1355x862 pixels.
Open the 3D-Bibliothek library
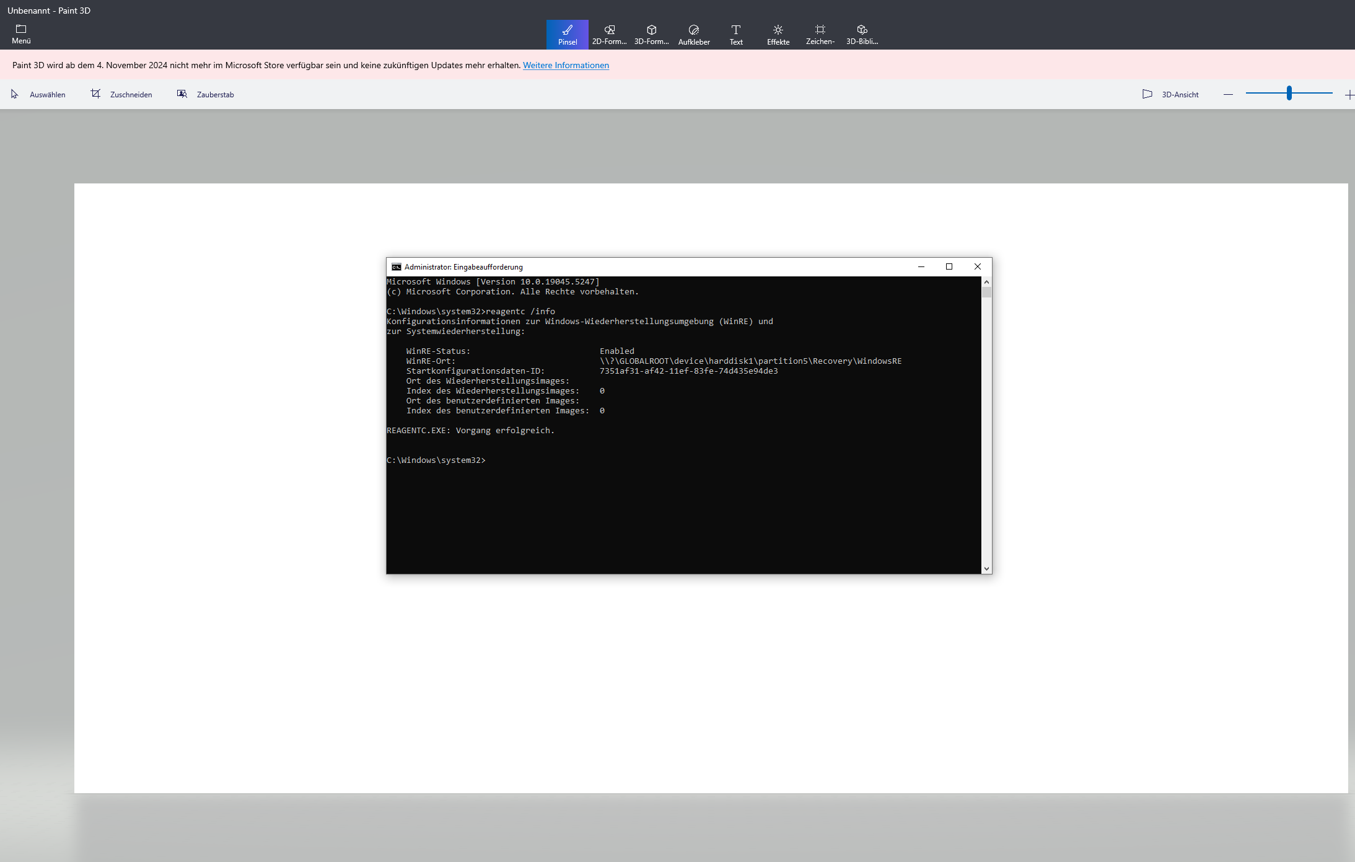(862, 34)
